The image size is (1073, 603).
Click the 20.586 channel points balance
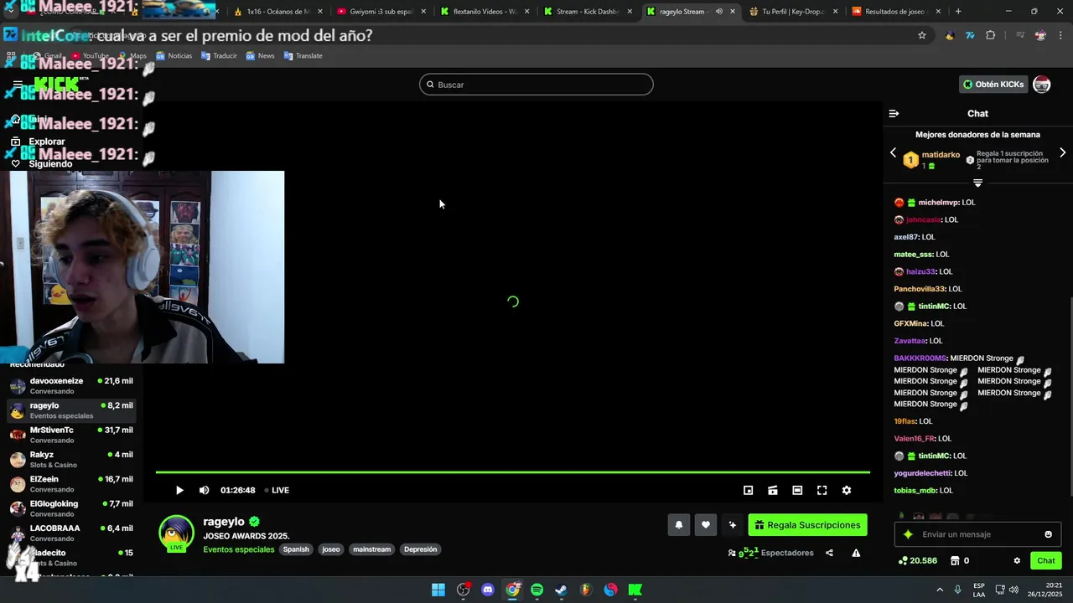(918, 561)
